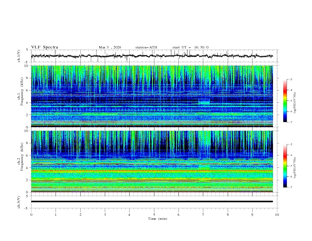The image size is (312, 241).
Task: Click the date 'Mar.3 , 2026'
Action: (110, 47)
